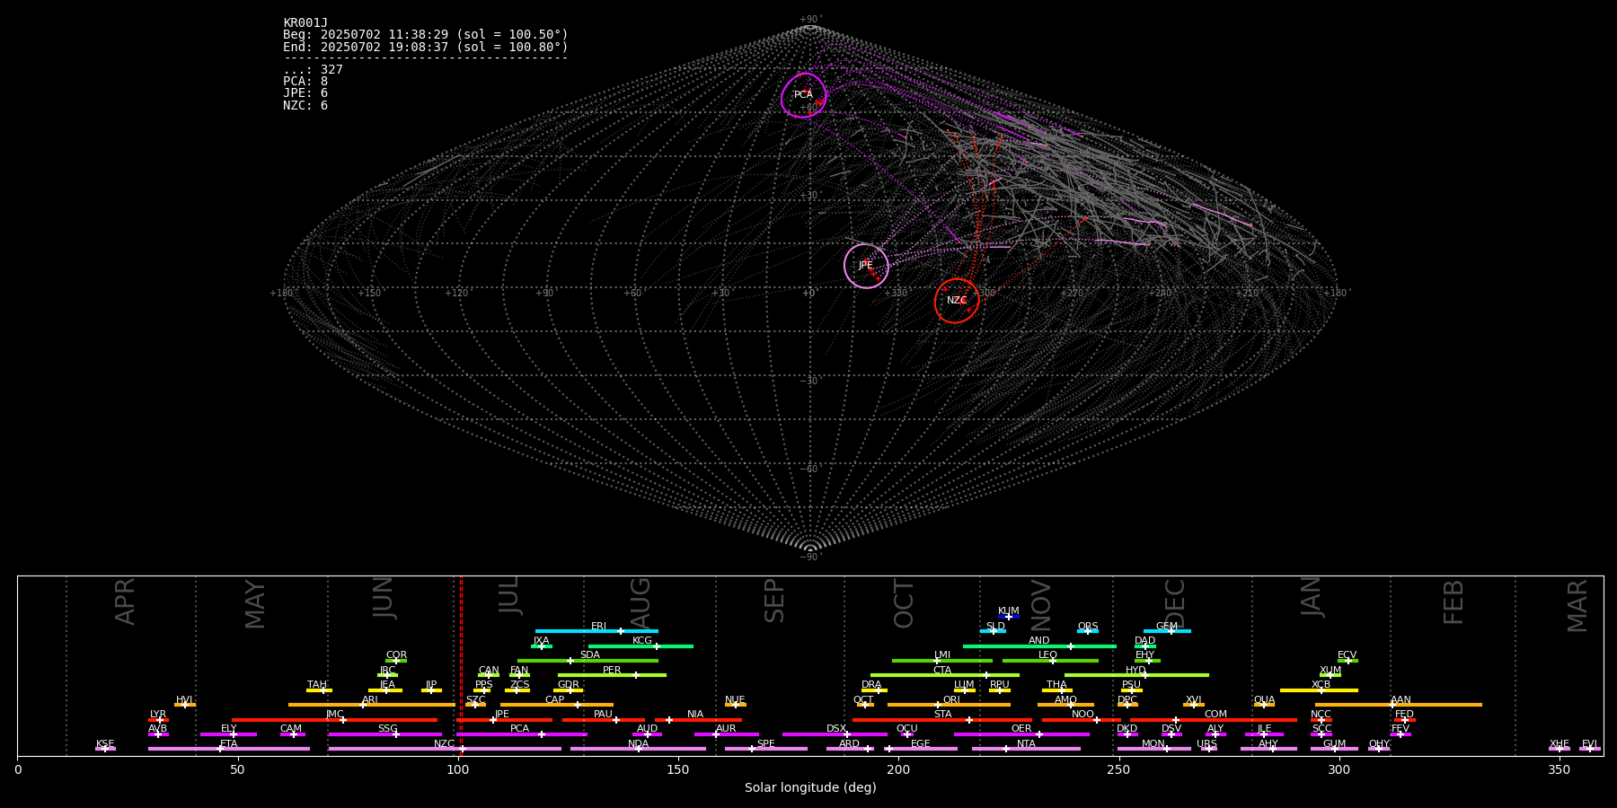Click the ETA shower label
This screenshot has height=808, width=1617.
(x=229, y=744)
